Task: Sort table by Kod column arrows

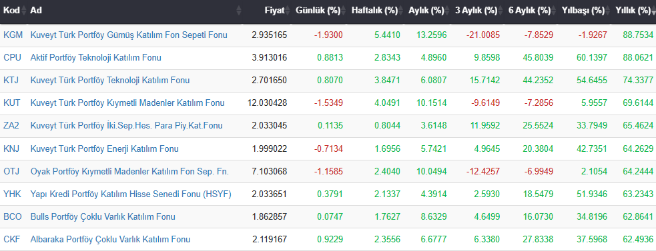Action: [x=24, y=11]
